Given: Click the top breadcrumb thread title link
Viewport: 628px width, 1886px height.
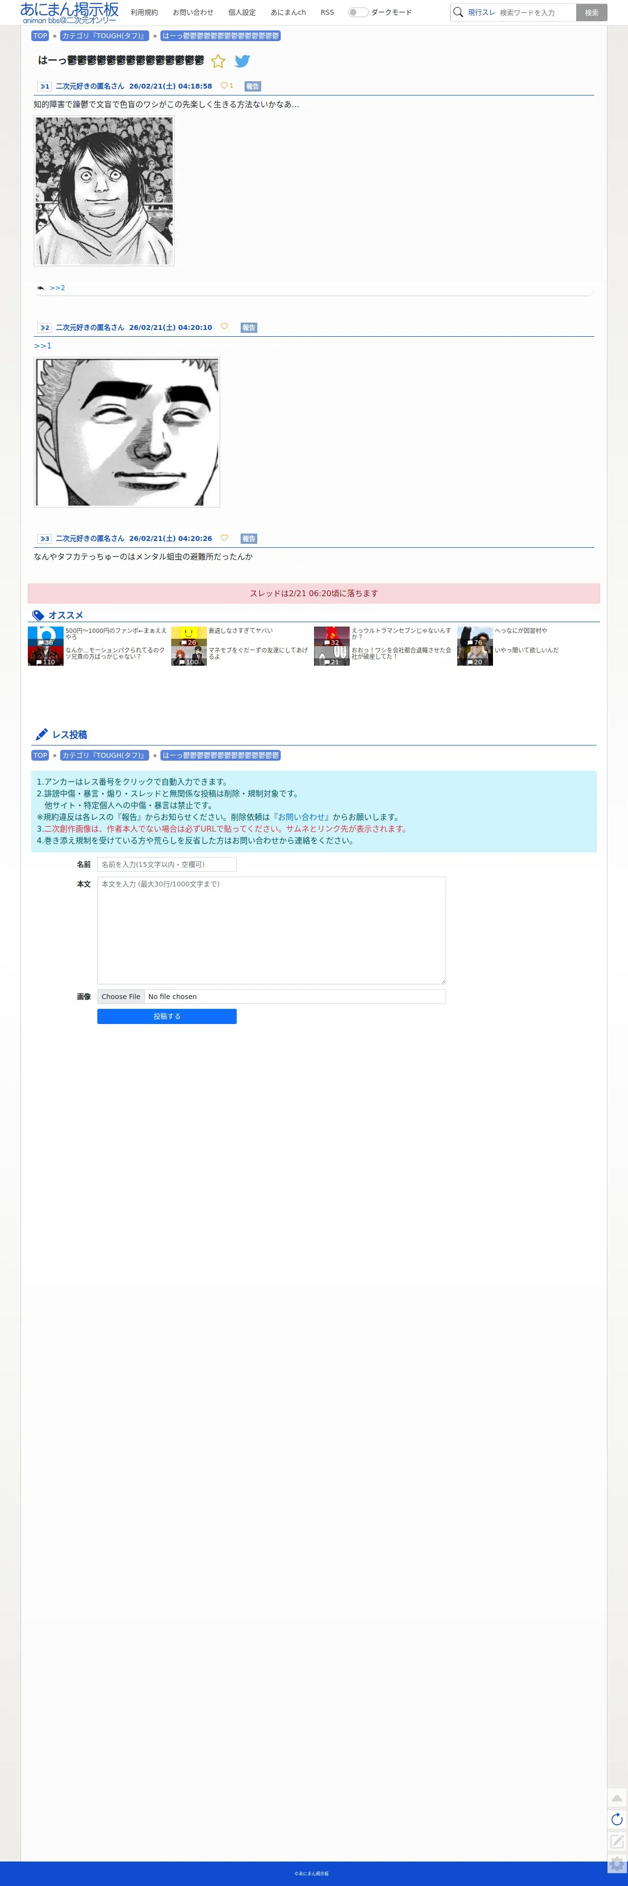Looking at the screenshot, I should point(220,36).
